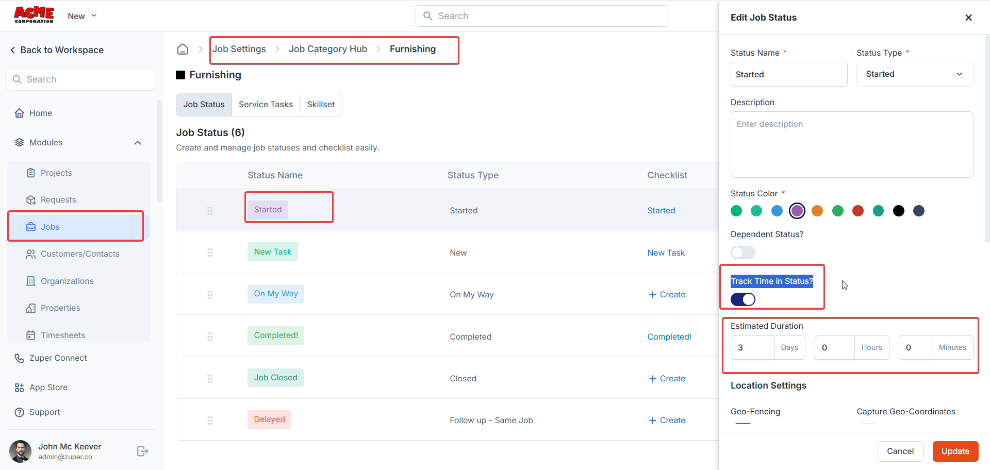Click the App Store grid icon
Viewport: 990px width, 470px height.
[x=20, y=388]
